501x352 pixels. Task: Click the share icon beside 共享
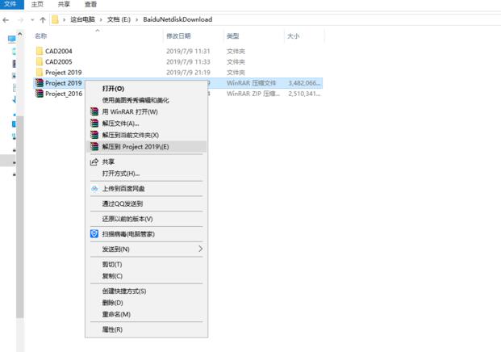click(x=94, y=162)
